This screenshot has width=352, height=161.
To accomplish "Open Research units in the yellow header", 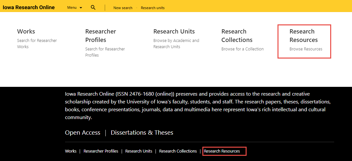I will point(153,8).
